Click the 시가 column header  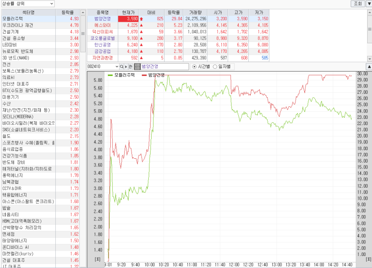218,13
